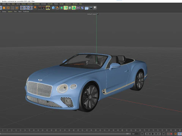Open the Volume menu
The image size is (182, 136).
click(24, 4)
